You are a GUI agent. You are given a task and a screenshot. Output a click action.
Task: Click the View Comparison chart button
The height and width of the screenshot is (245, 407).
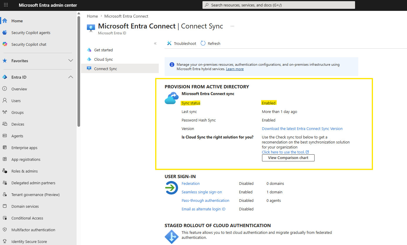tap(288, 158)
